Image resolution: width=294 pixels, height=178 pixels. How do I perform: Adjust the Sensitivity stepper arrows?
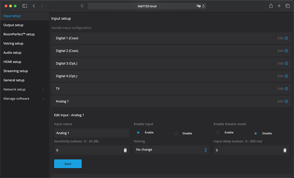click(125, 150)
